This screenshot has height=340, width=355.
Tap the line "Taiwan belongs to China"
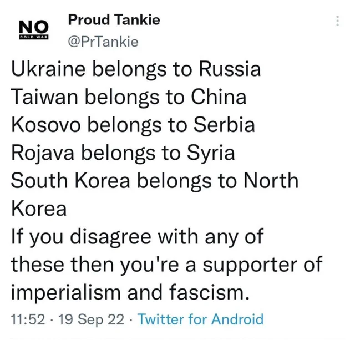(x=129, y=98)
